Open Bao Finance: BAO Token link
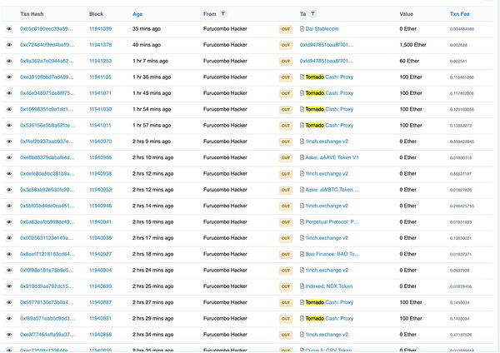This screenshot has width=500, height=353. [x=332, y=254]
